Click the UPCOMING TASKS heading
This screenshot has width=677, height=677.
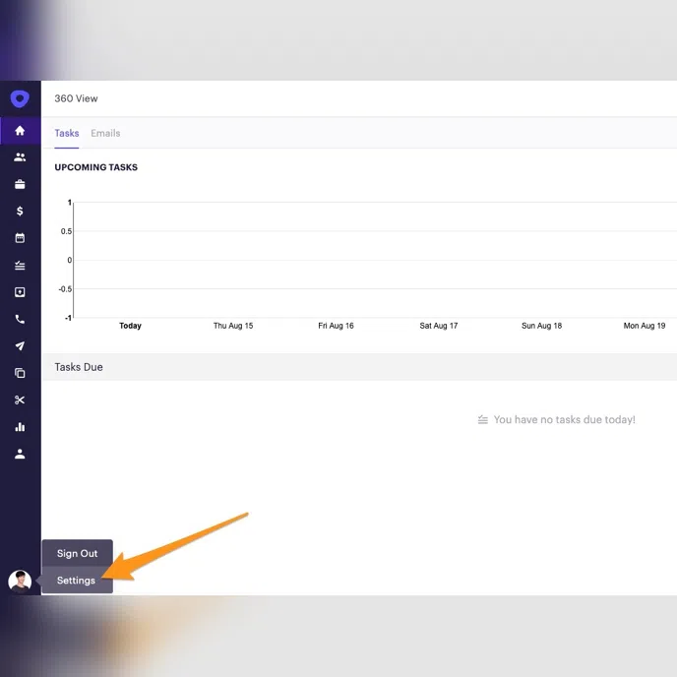[x=95, y=167]
